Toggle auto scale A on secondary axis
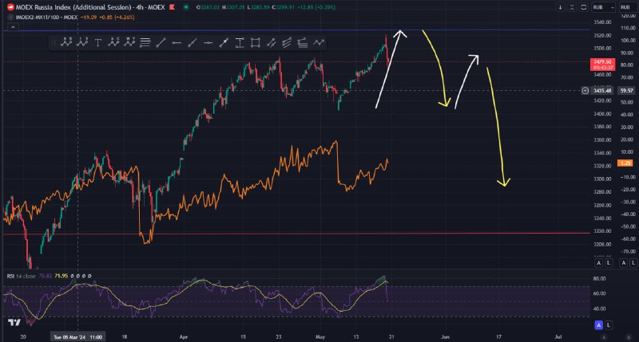 624,263
